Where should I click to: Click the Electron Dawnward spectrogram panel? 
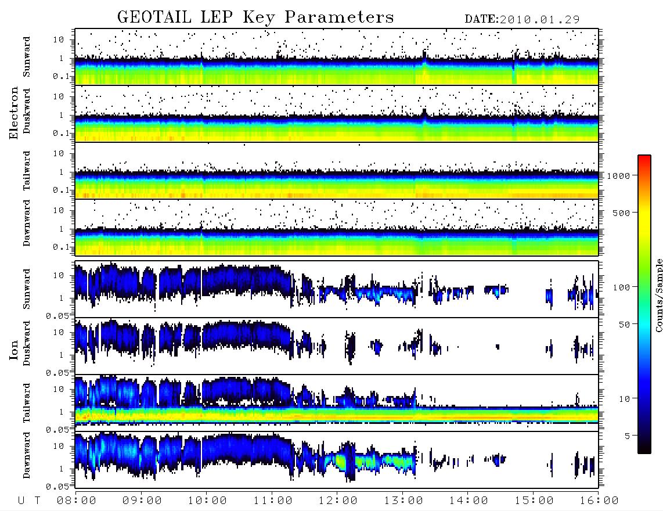click(337, 228)
